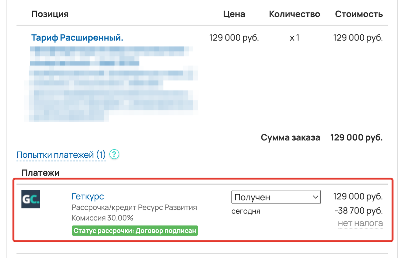This screenshot has width=406, height=258.
Task: Expand 'Попытки платежей (1)' link
Action: (61, 155)
